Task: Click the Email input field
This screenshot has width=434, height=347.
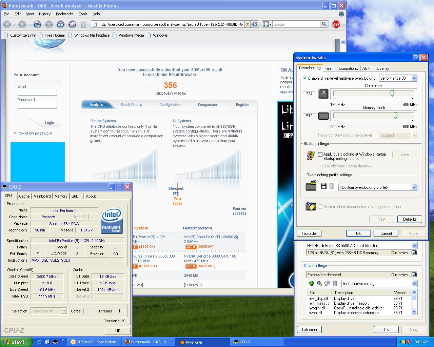Action: pyautogui.click(x=37, y=92)
